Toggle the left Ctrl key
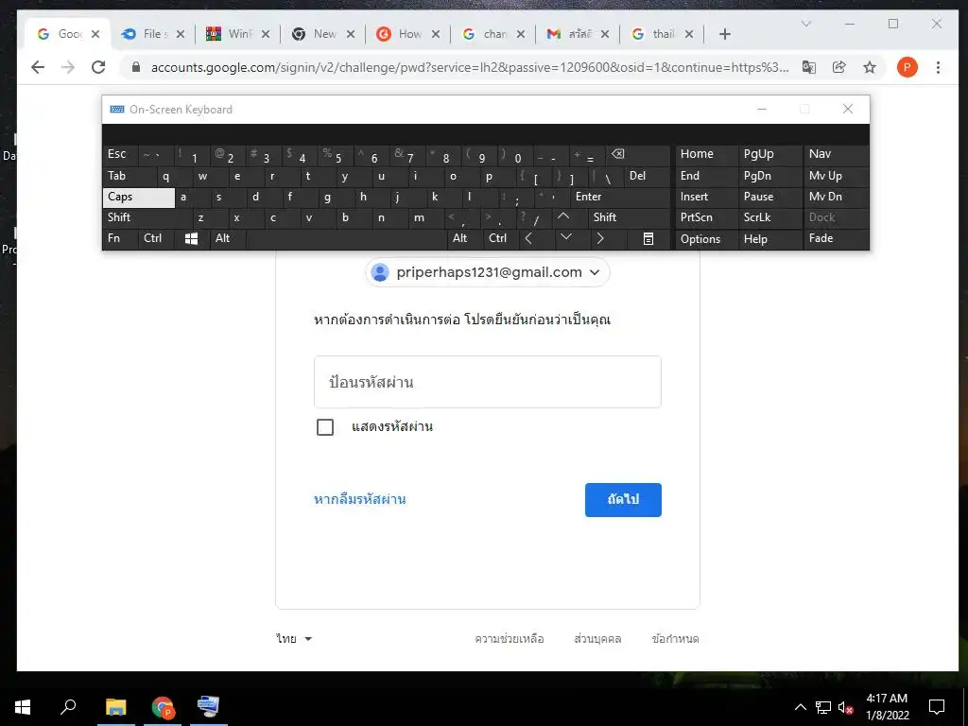 point(156,238)
